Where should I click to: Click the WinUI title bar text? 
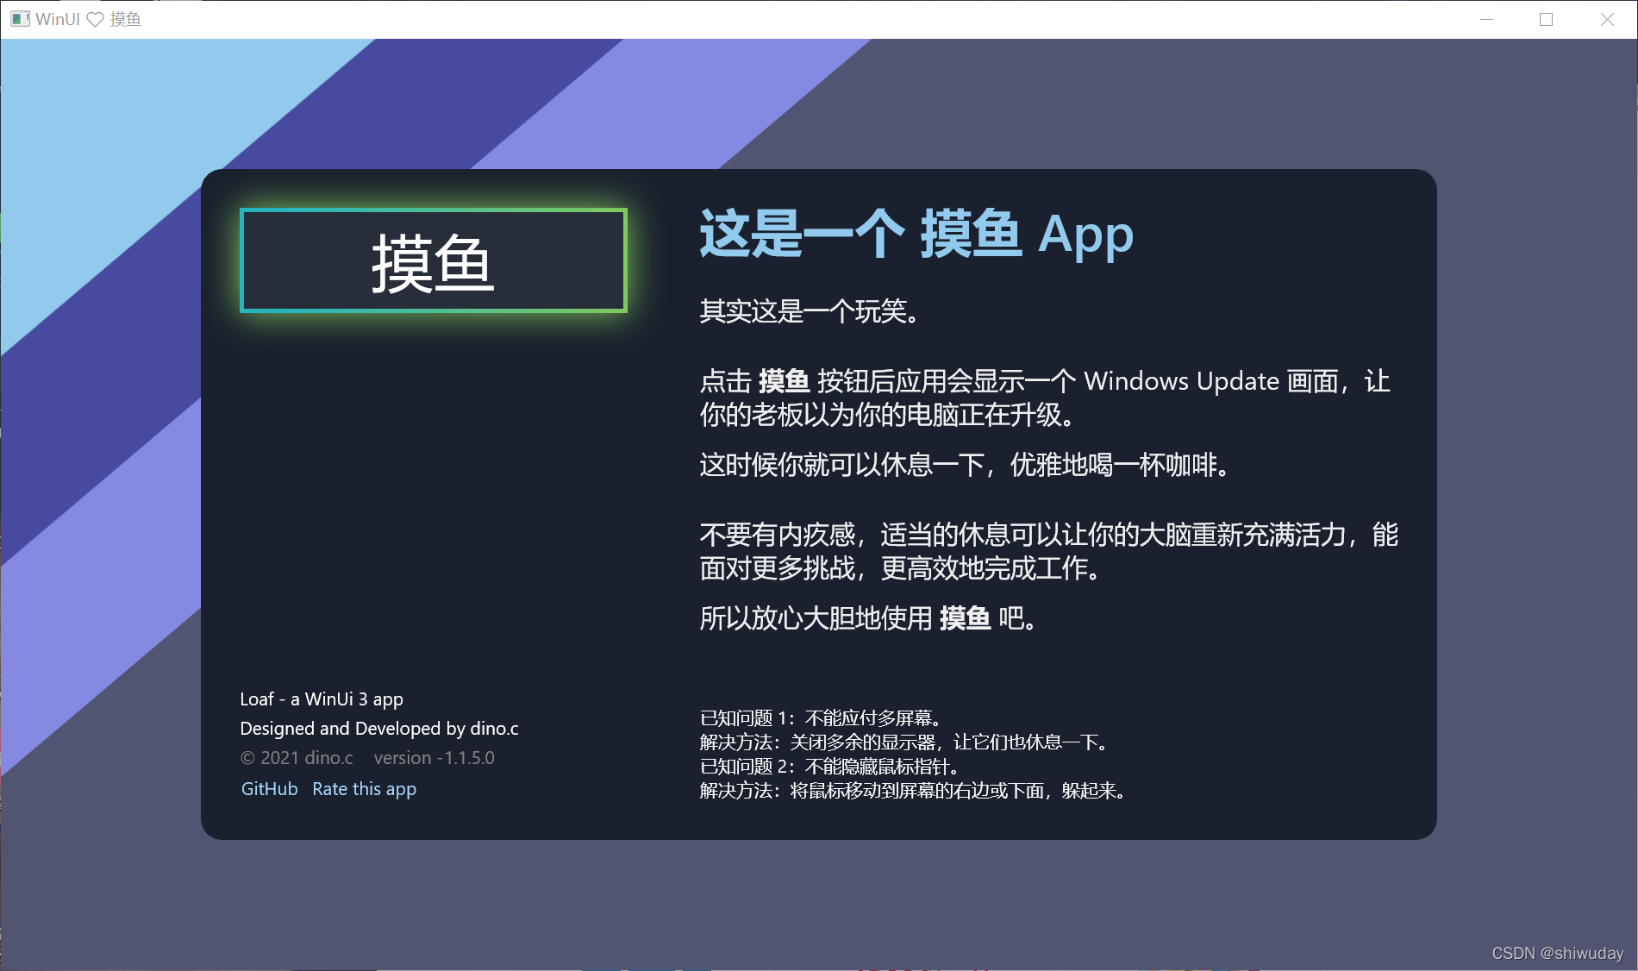[58, 19]
